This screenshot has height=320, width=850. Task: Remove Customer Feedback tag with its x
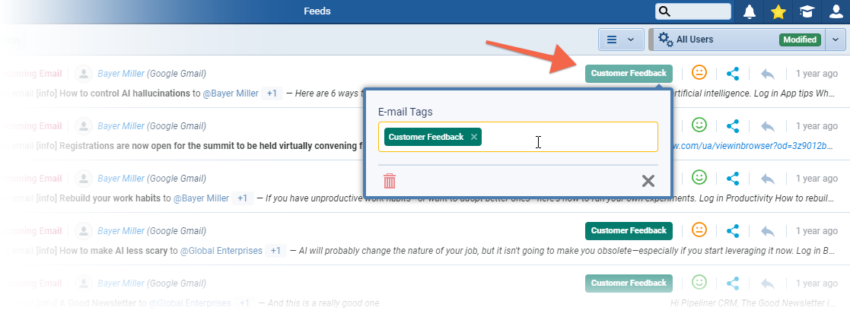click(474, 137)
